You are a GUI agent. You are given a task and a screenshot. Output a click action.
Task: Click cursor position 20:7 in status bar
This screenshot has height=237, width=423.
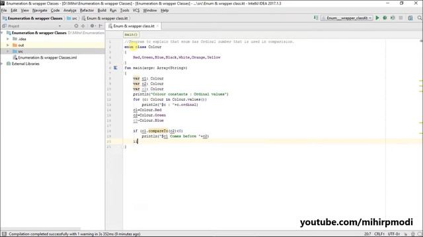pyautogui.click(x=367, y=234)
